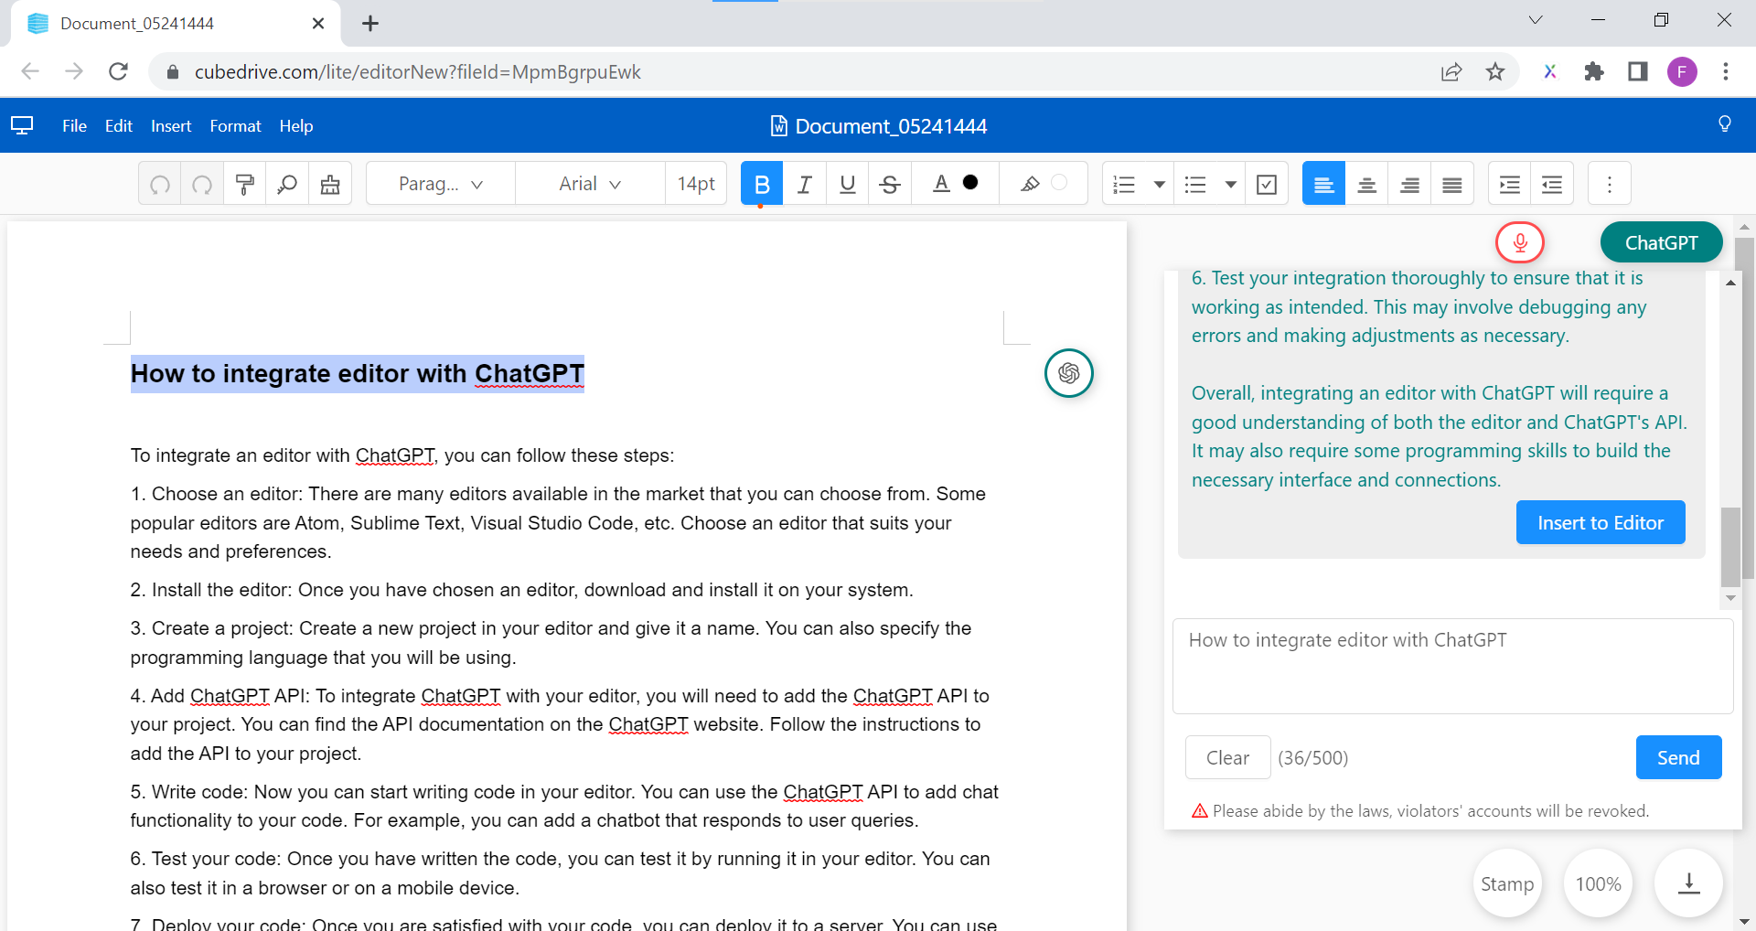Click the ChatGPT prompt text area
Image resolution: width=1756 pixels, height=931 pixels.
tap(1452, 666)
